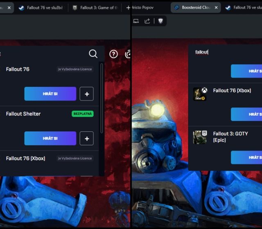Image resolution: width=262 pixels, height=229 pixels.
Task: Open the Fallout 3: Game of the Year tab
Action: pyautogui.click(x=96, y=7)
